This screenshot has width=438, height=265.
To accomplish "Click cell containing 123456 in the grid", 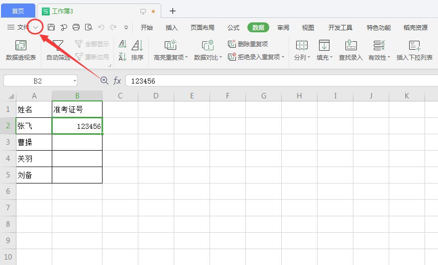I will point(77,126).
